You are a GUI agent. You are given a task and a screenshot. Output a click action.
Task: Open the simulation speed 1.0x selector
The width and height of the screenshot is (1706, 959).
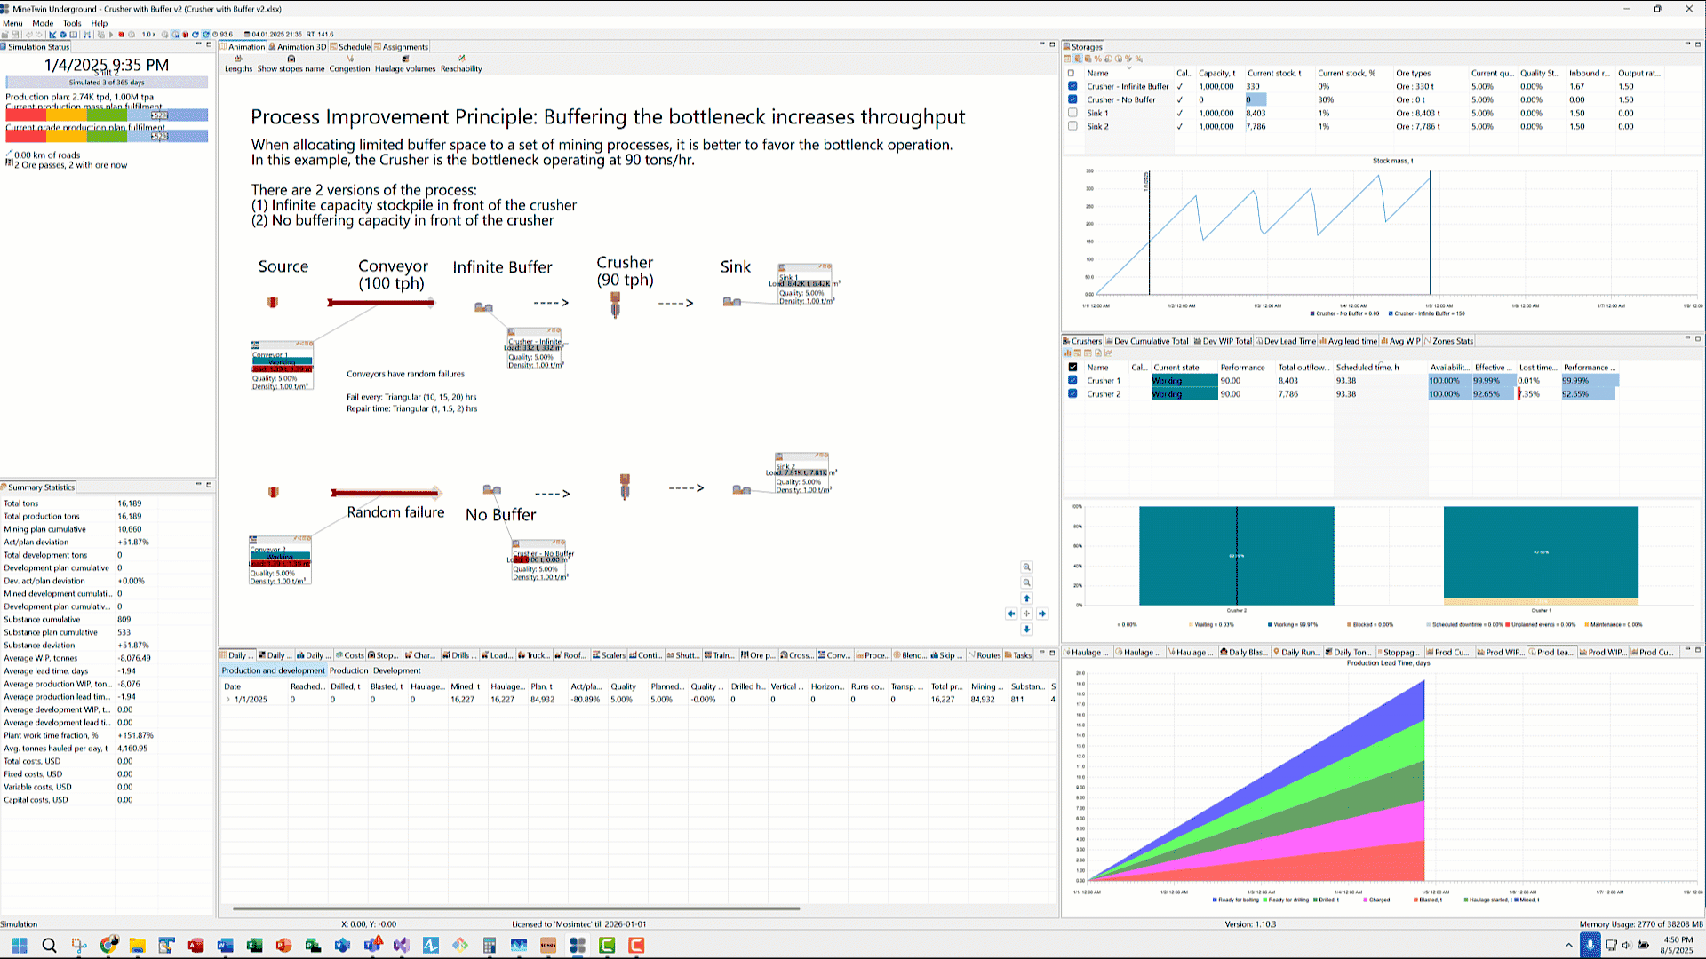pos(148,35)
